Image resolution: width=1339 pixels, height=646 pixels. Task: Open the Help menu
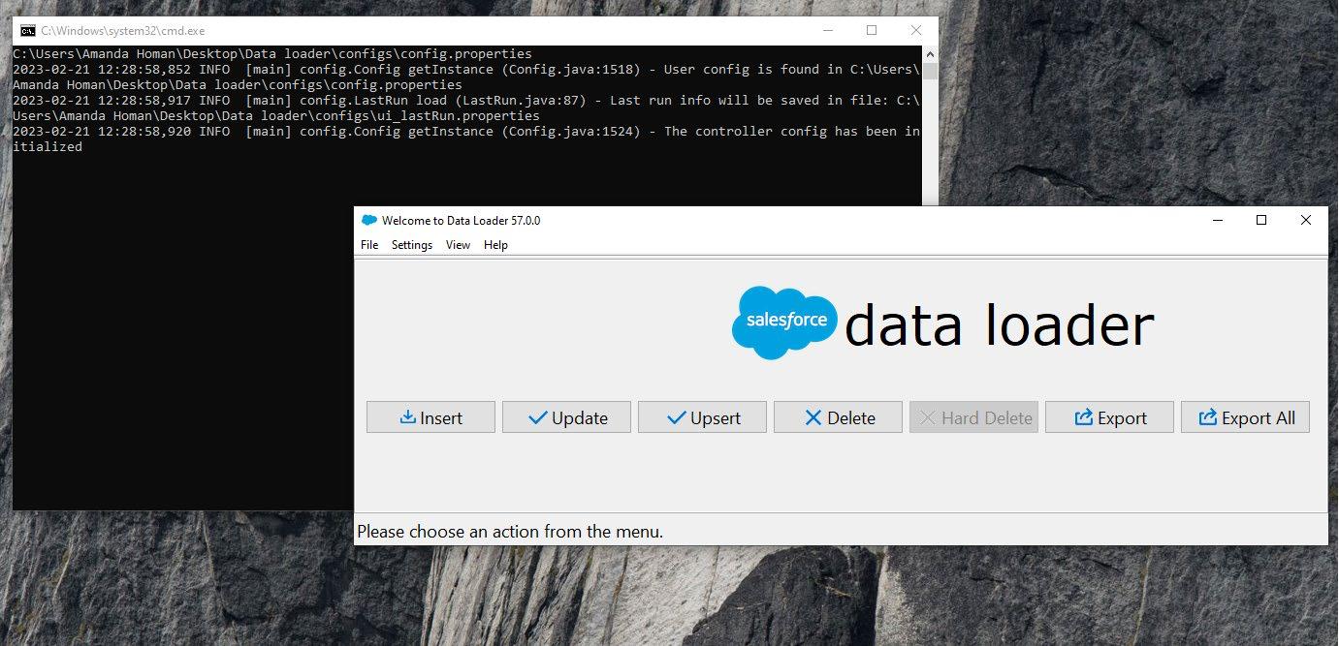pos(495,245)
